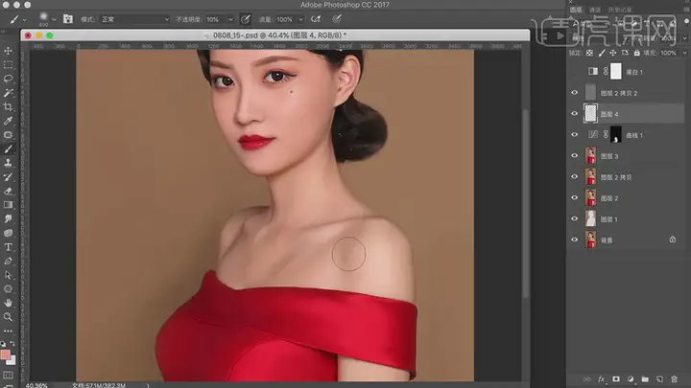691x388 pixels.
Task: Swap foreground and background colors
Action: [12, 344]
